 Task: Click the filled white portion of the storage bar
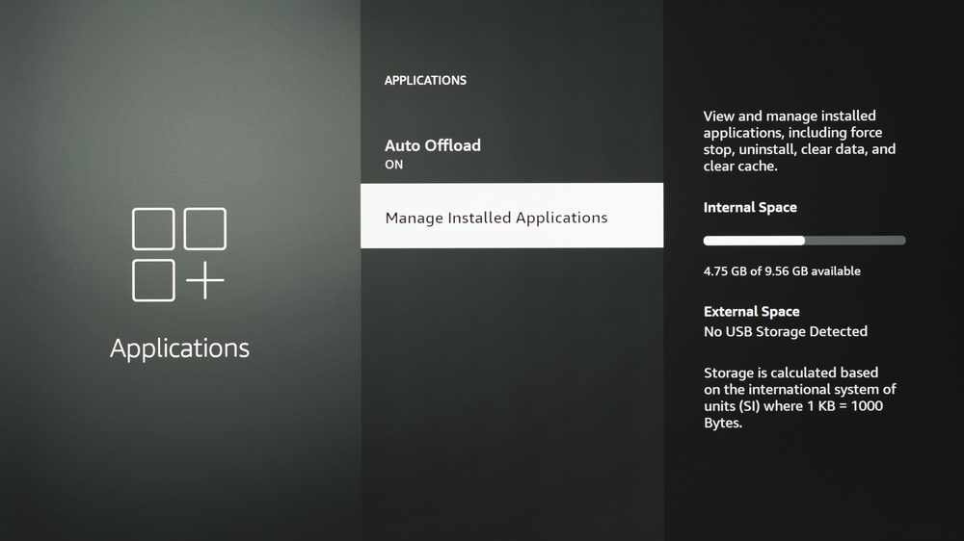click(753, 240)
